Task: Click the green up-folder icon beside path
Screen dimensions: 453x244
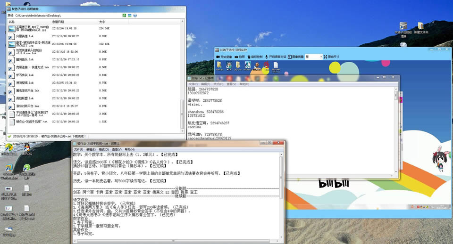Action: click(x=124, y=16)
